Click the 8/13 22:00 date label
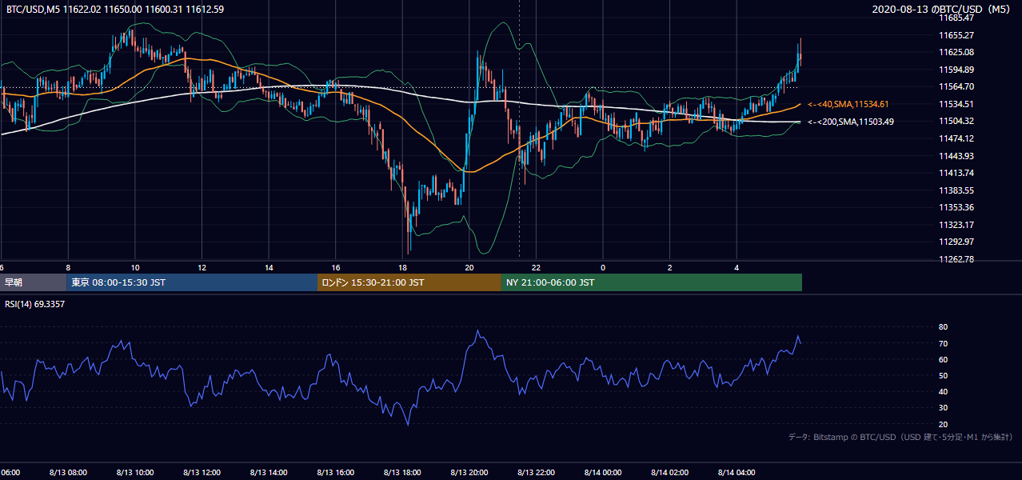This screenshot has height=480, width=1022. coord(537,473)
